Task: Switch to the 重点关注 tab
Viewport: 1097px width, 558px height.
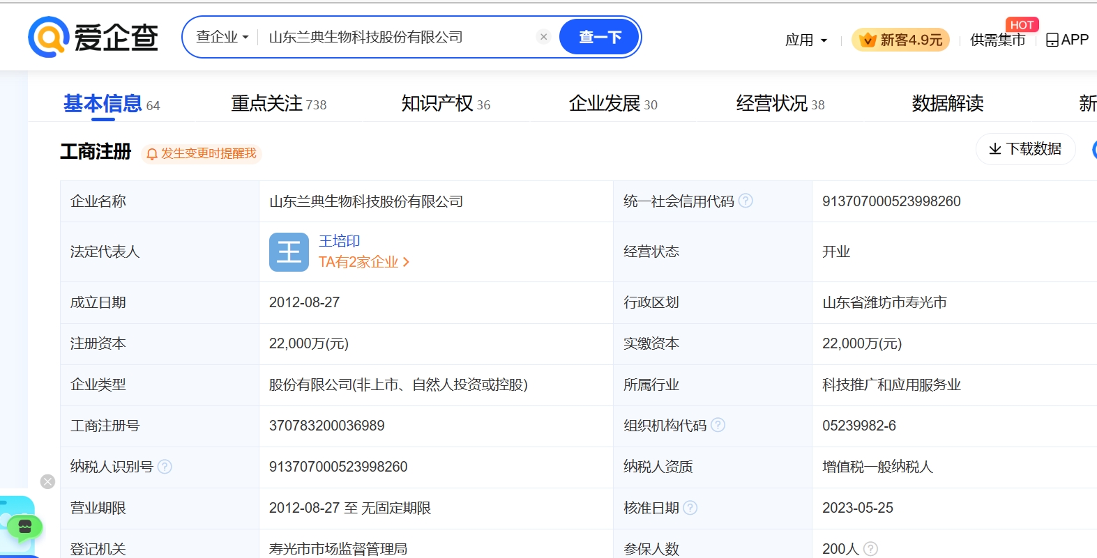Action: tap(278, 104)
